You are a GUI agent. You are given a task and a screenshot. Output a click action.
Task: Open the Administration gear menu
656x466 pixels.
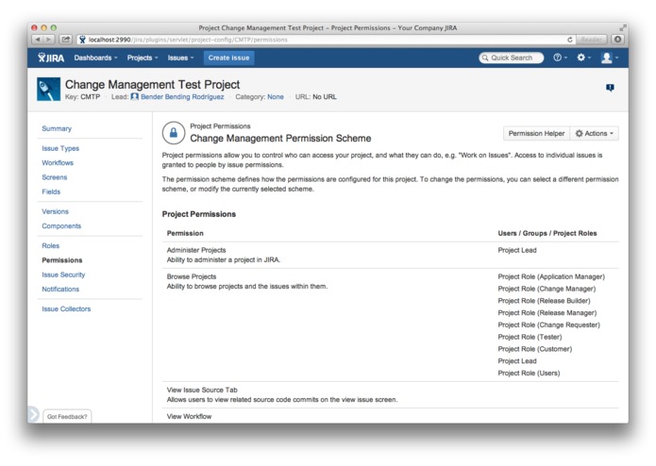coord(583,58)
